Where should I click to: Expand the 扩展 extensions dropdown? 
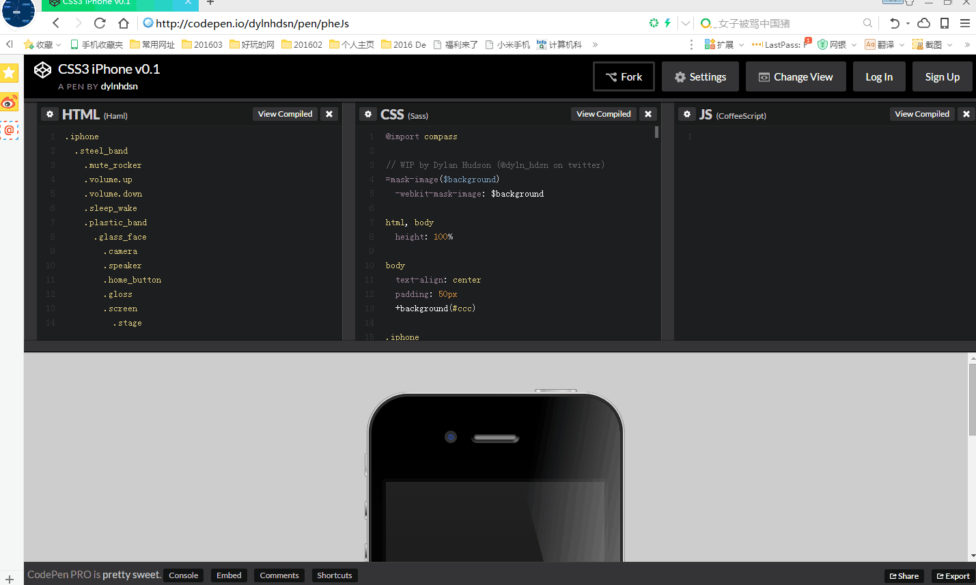pyautogui.click(x=741, y=45)
